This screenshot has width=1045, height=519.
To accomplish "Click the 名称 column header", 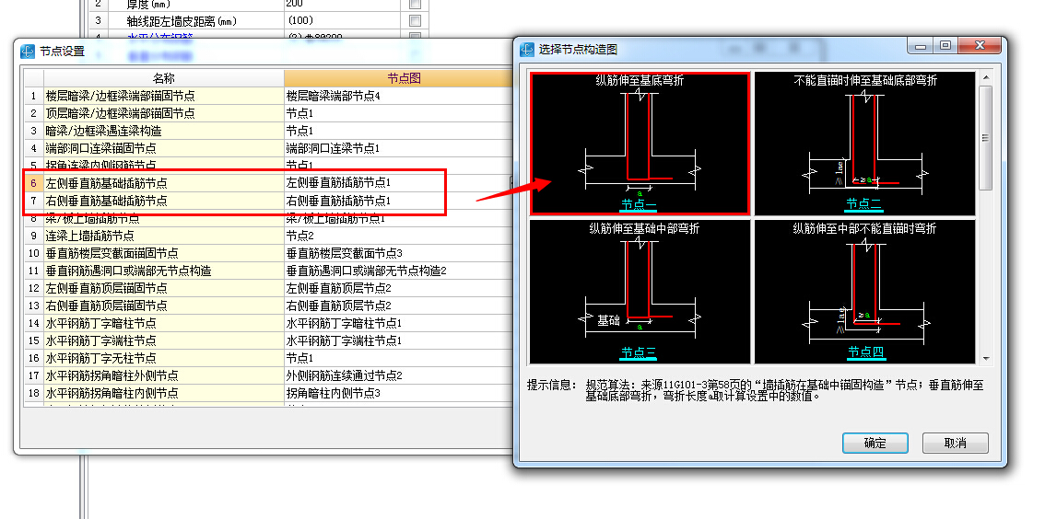I will pos(164,78).
